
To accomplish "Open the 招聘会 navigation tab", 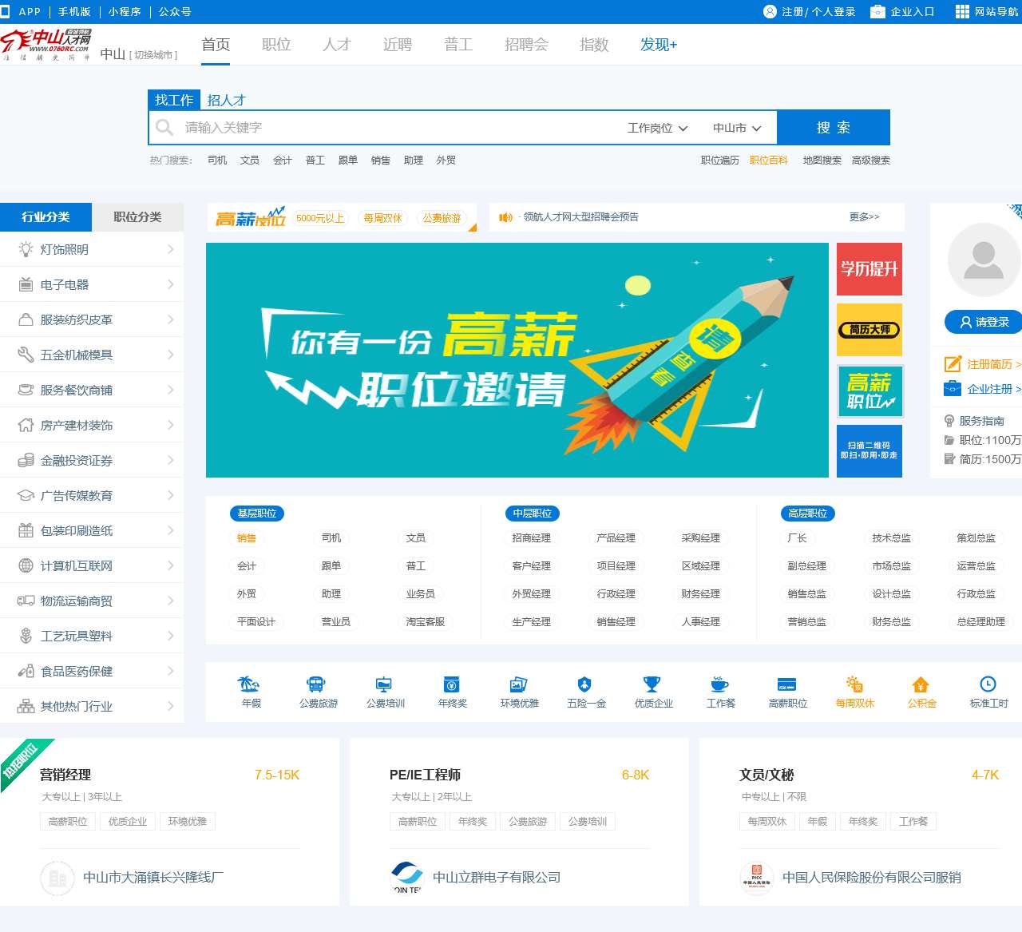I will pos(526,45).
